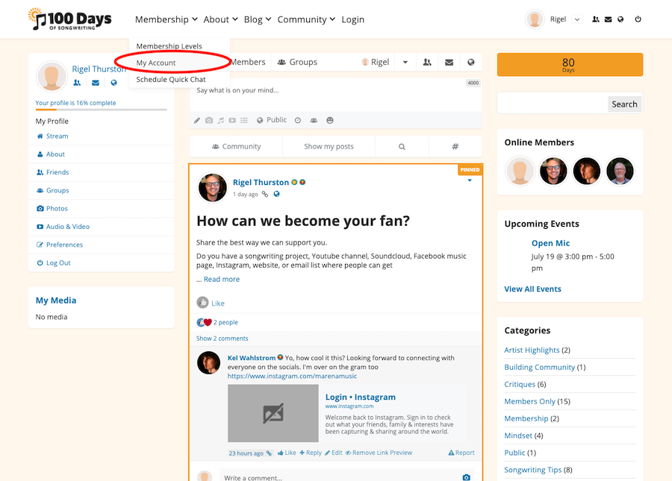672x481 pixels.
Task: Click the camera icon in comment box
Action: click(466, 477)
